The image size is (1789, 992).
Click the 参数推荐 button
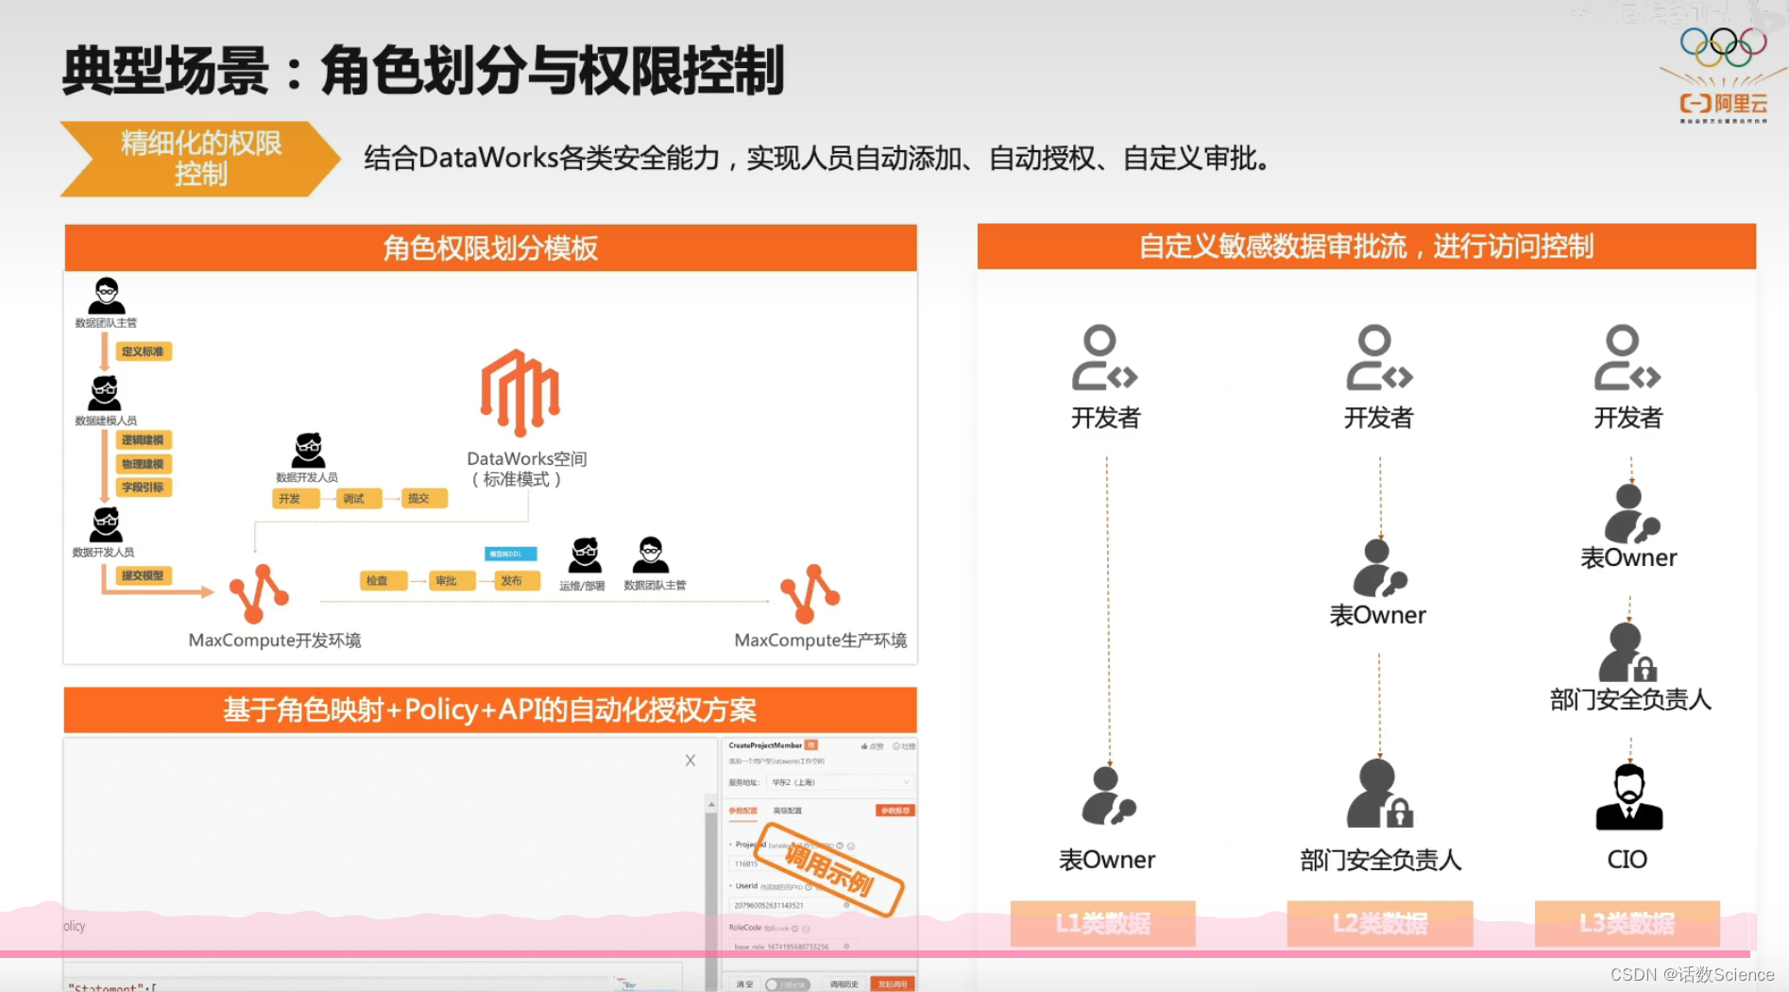(x=895, y=811)
